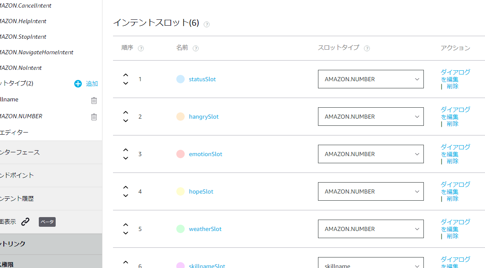Move emotionSlot down one position
The image size is (485, 268).
(126, 158)
